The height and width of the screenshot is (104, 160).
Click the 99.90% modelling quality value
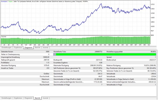[x=153, y=52]
